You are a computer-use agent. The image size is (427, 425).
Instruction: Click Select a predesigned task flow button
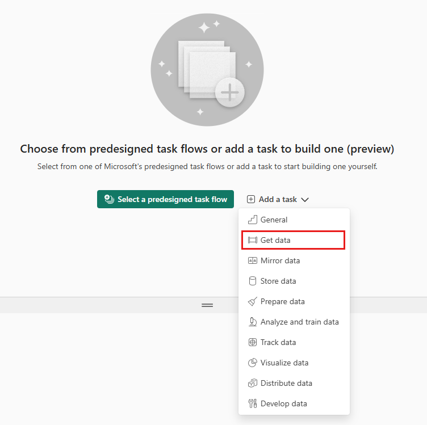165,199
